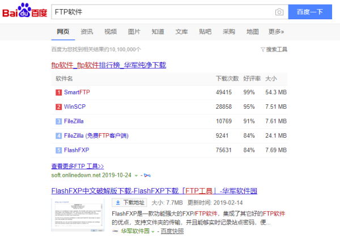
Task: Click download arrow icon in 下载地址 button
Action: pos(118,202)
